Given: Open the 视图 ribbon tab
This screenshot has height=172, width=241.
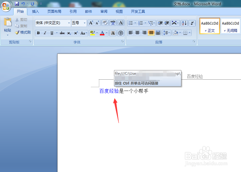Looking at the screenshot, I should pyautogui.click(x=119, y=12).
